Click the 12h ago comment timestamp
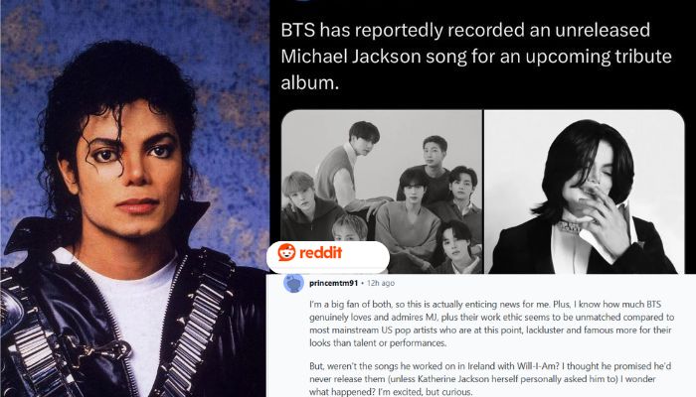The height and width of the screenshot is (397, 696). (x=381, y=283)
